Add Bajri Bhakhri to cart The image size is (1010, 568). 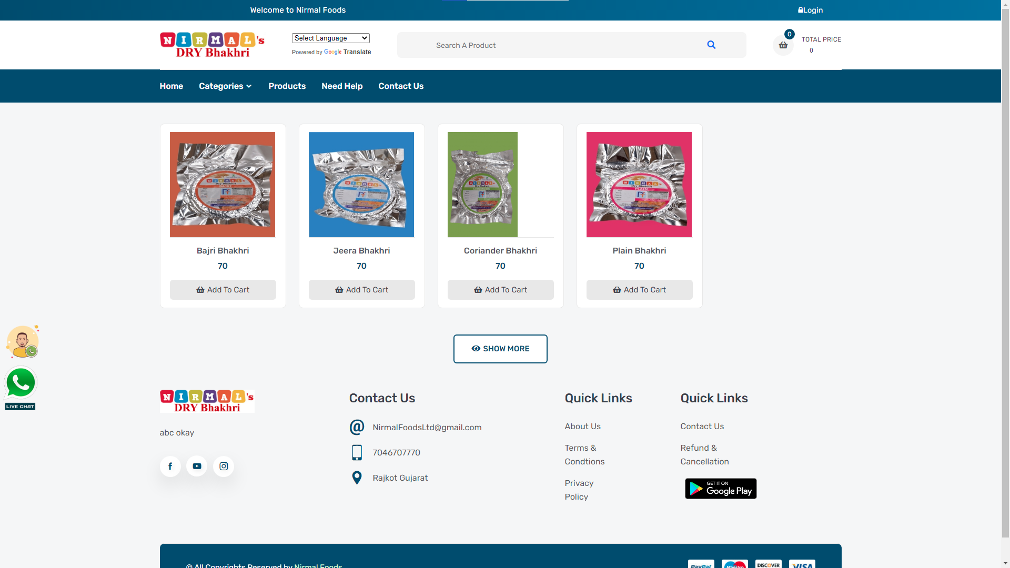tap(223, 290)
